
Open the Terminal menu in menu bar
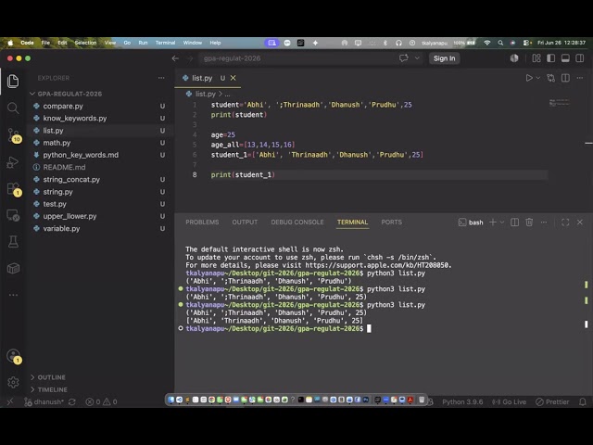[x=165, y=43]
